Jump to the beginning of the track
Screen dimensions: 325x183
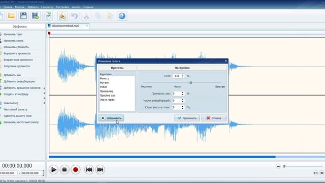(89, 169)
